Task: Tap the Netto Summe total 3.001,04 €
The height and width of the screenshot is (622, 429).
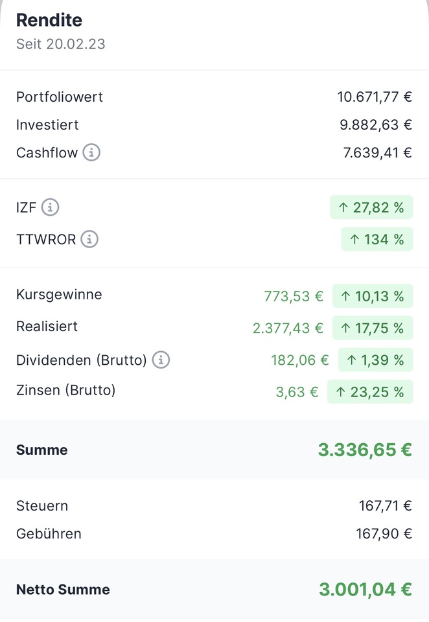Action: tap(365, 590)
